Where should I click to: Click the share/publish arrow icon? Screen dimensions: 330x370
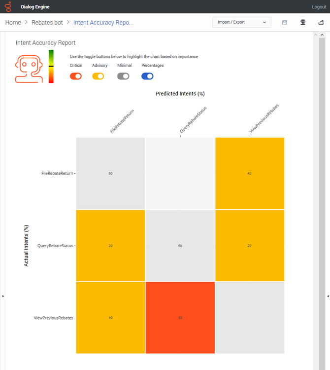tap(321, 22)
